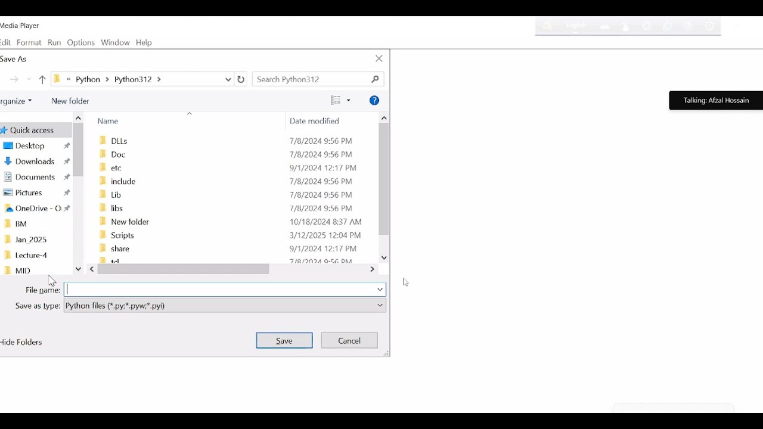763x429 pixels.
Task: Select Jan_2025 folder in sidebar
Action: [x=30, y=240]
